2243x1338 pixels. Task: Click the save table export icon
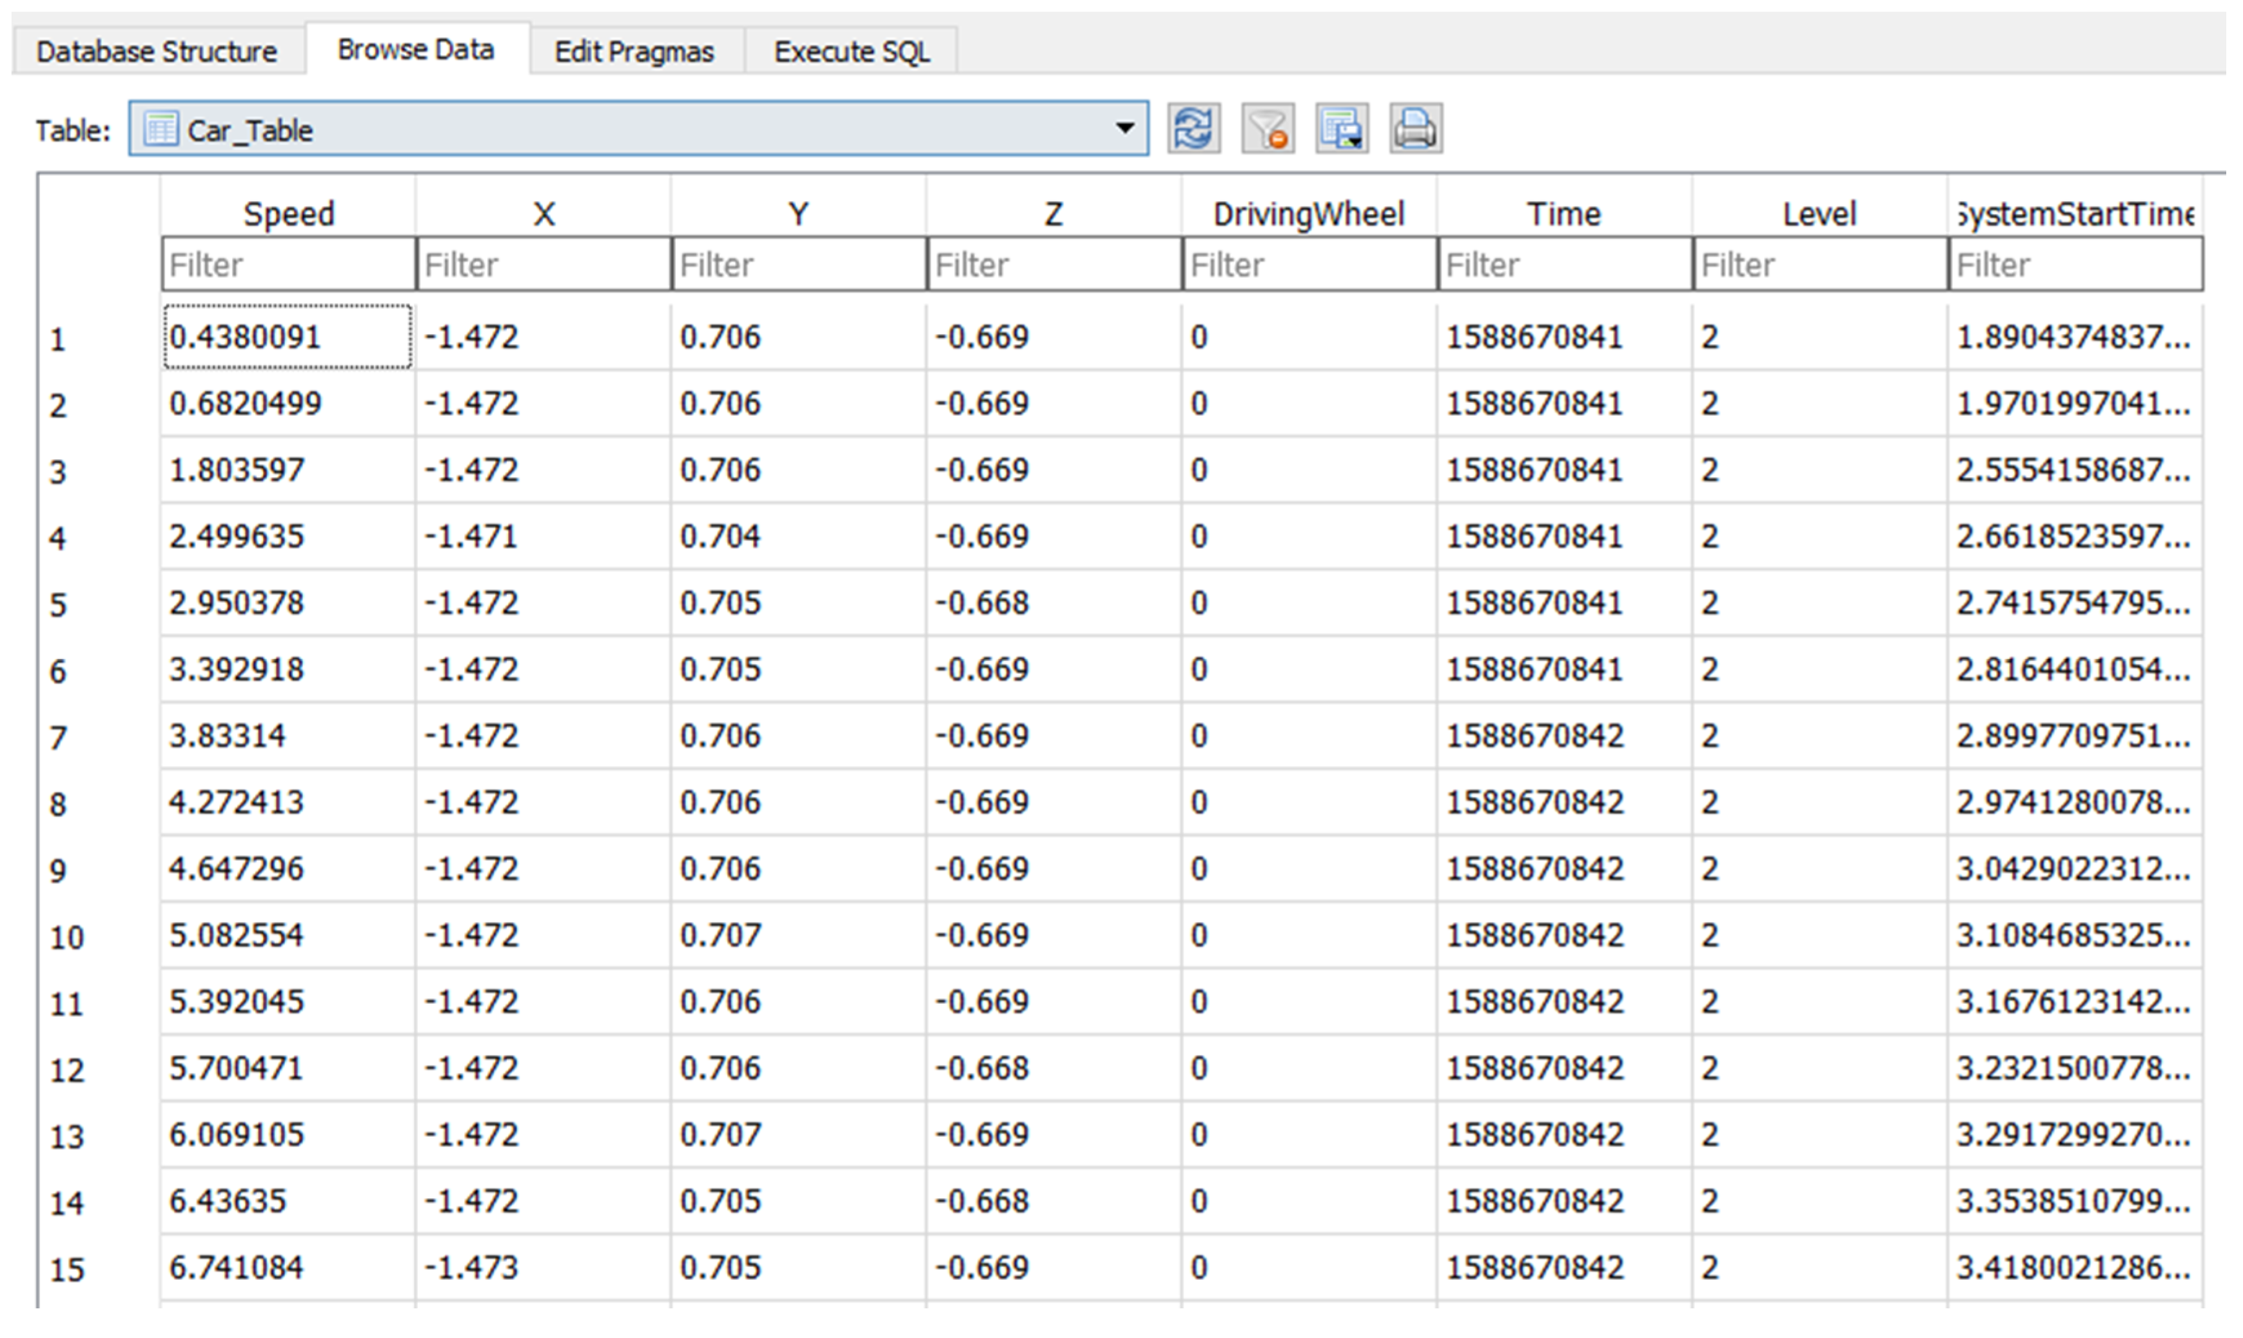click(x=1342, y=129)
